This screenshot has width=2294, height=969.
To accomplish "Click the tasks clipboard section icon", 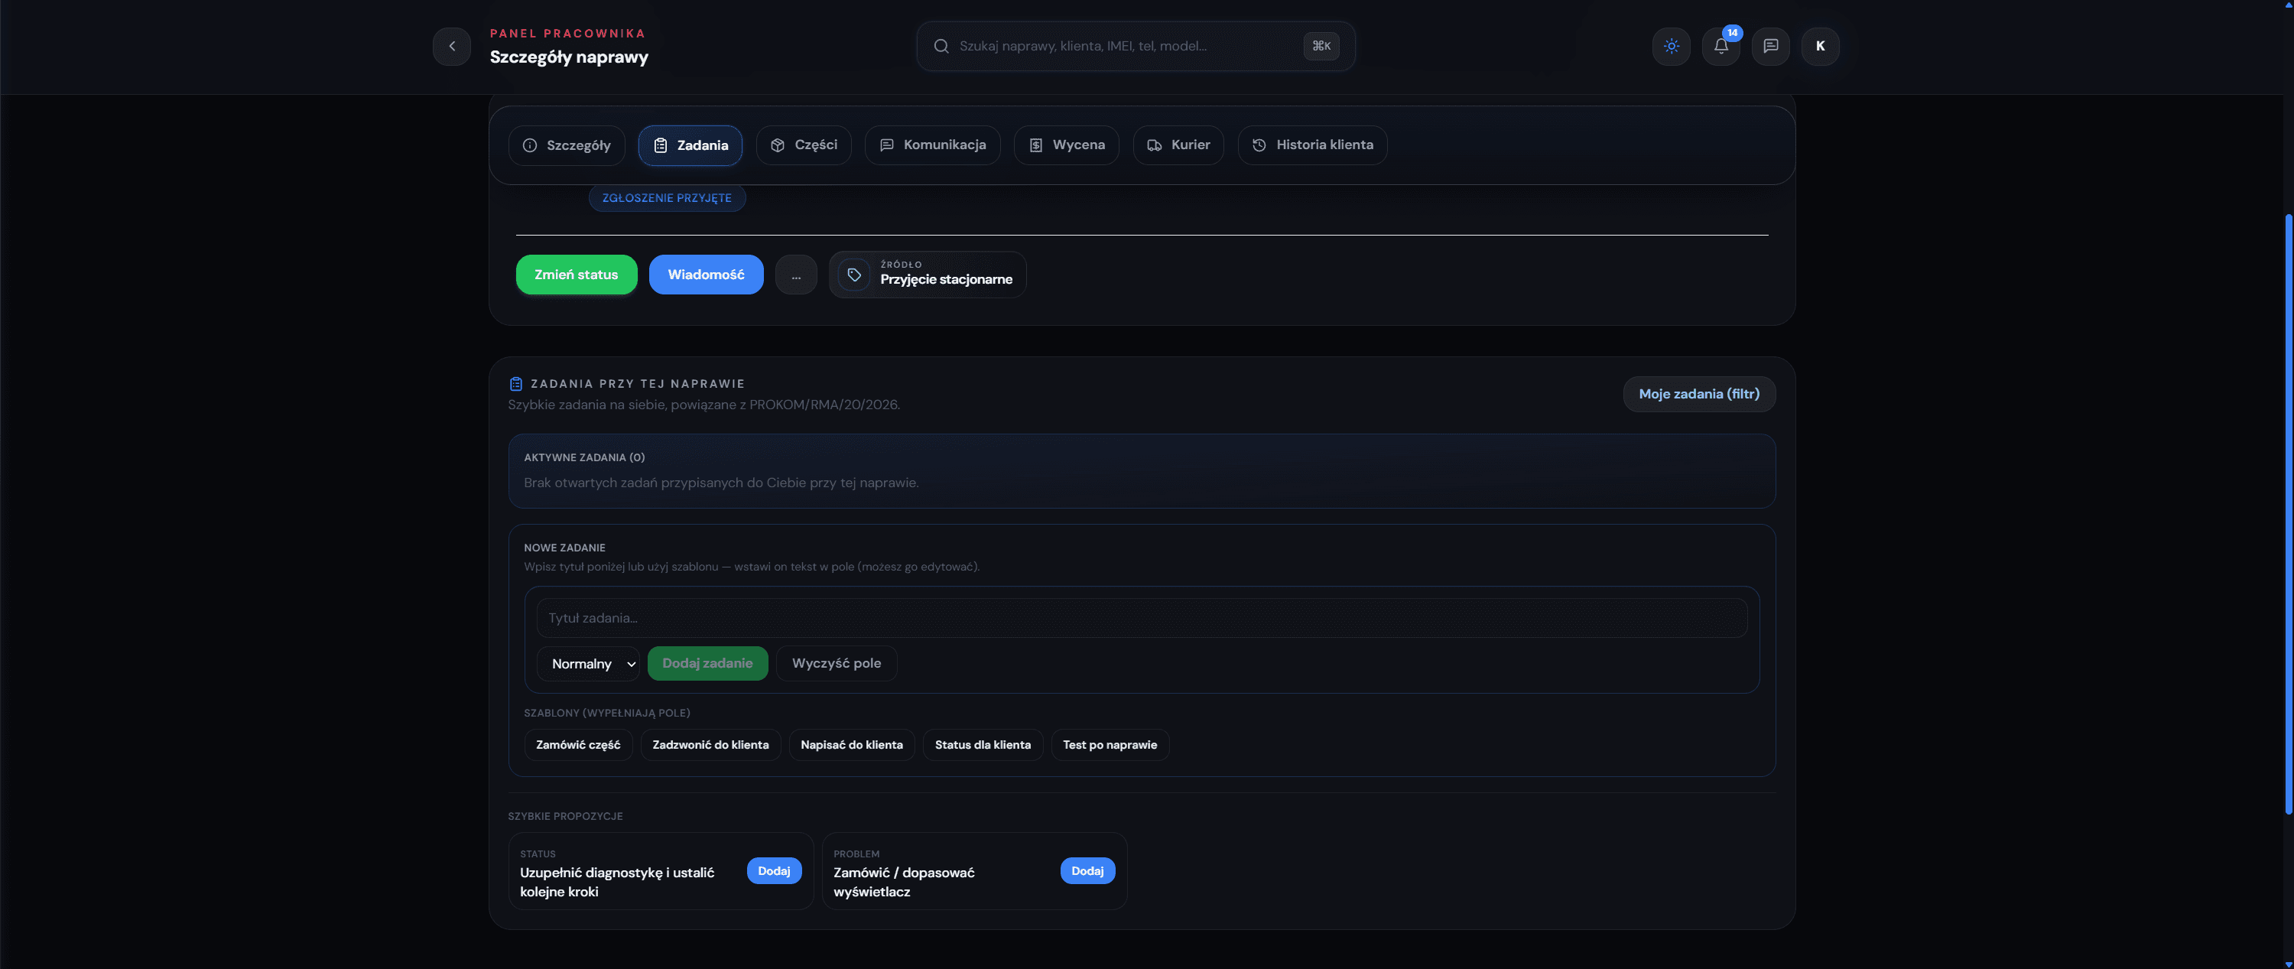I will (515, 384).
